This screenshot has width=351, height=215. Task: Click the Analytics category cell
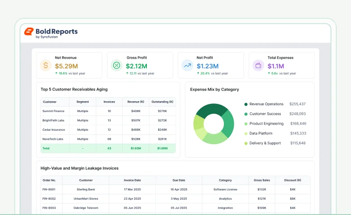225,199
